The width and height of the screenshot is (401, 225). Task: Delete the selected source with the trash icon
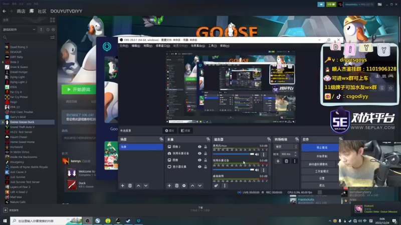pyautogui.click(x=177, y=185)
